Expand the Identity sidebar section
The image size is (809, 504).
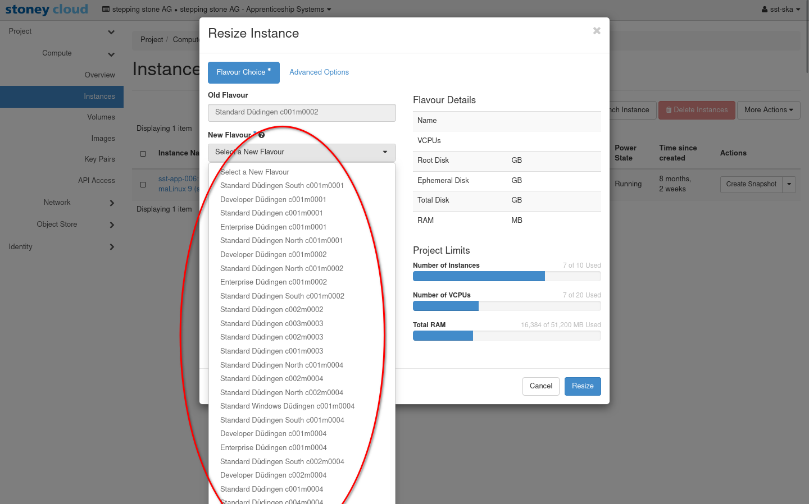111,247
